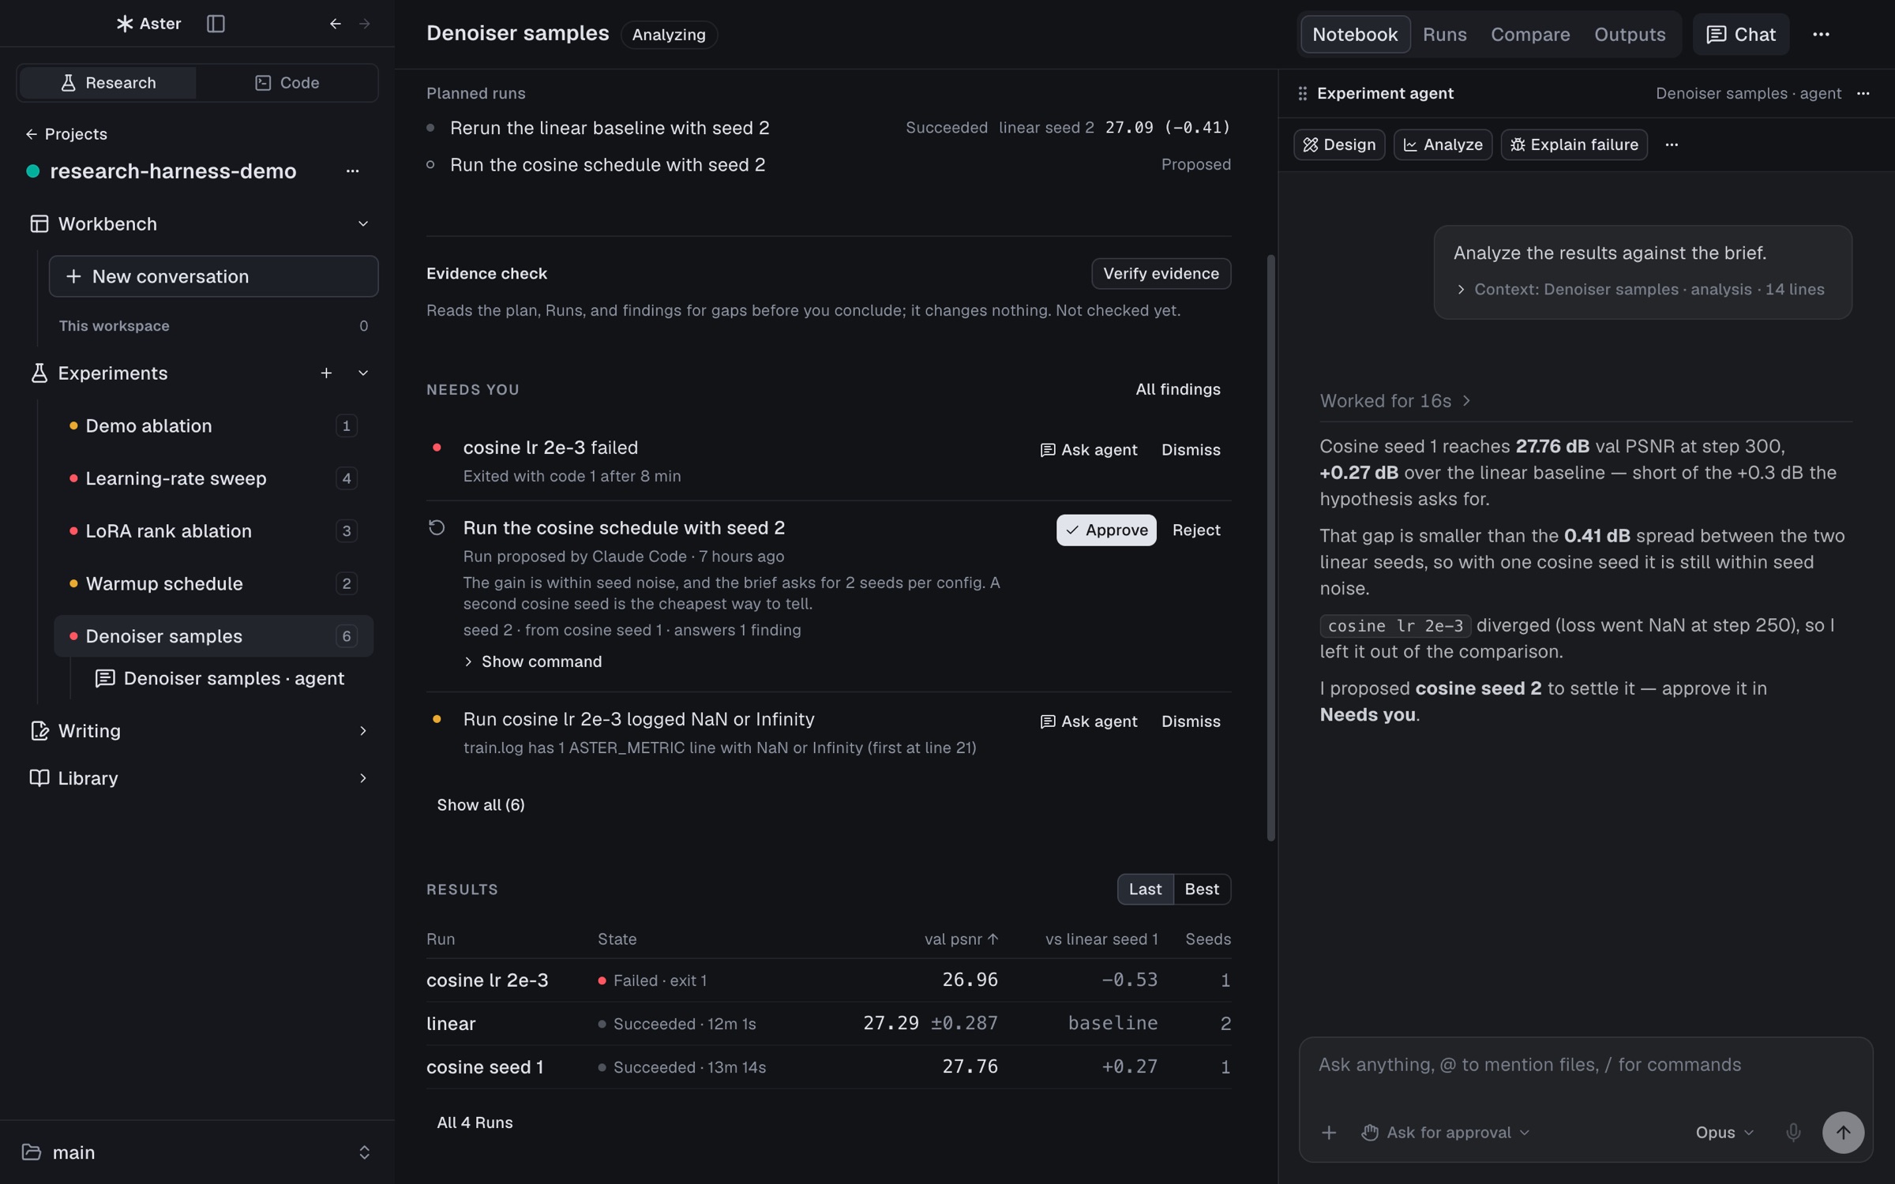The image size is (1895, 1184).
Task: Collapse the Workbench section
Action: click(363, 224)
